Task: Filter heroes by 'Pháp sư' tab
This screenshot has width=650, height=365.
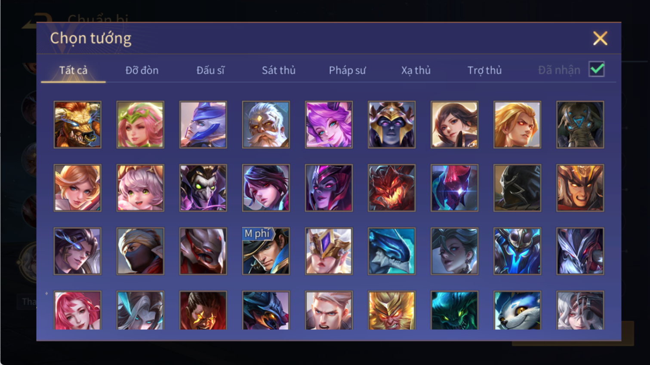Action: (x=347, y=70)
